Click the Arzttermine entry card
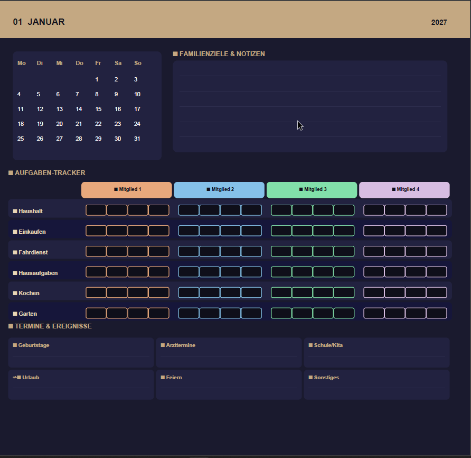This screenshot has height=458, width=471. tap(229, 352)
